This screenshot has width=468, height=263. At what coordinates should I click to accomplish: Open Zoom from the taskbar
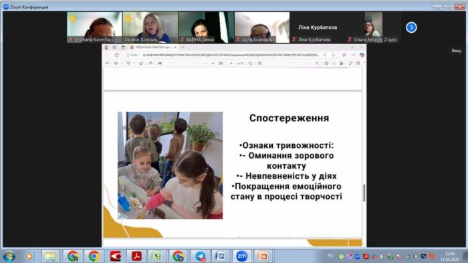coord(241,256)
